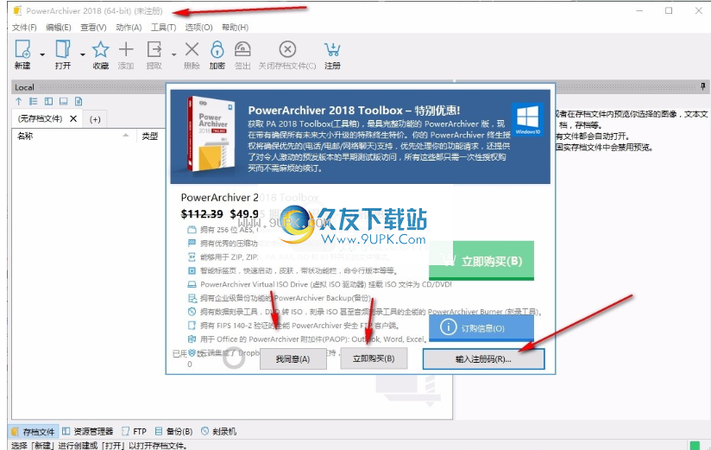Click the Add plus toolbar icon

126,49
